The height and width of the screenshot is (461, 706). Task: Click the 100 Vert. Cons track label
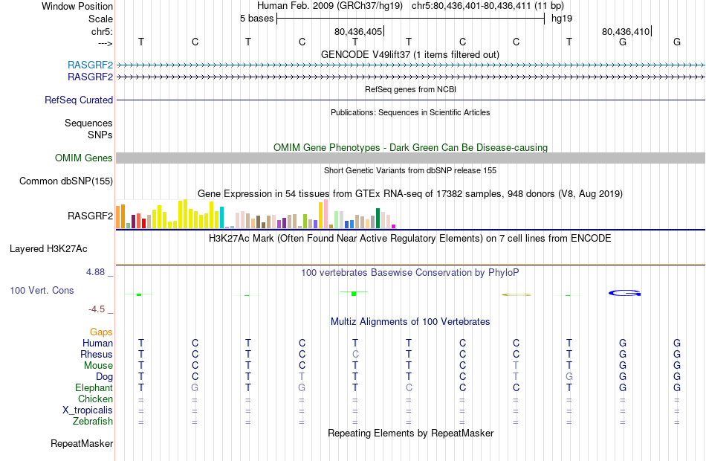tap(42, 291)
